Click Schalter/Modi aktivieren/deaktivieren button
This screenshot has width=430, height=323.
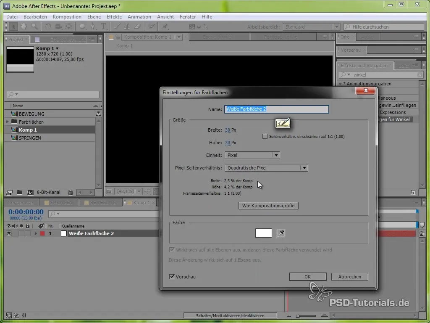[x=230, y=315]
